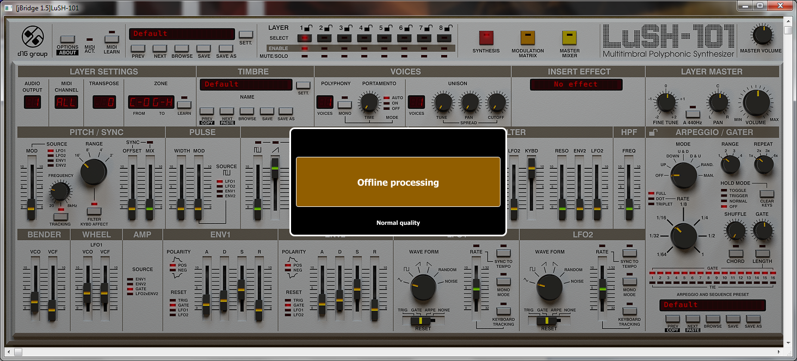Click the Offline processing banner
The width and height of the screenshot is (797, 361).
(398, 182)
